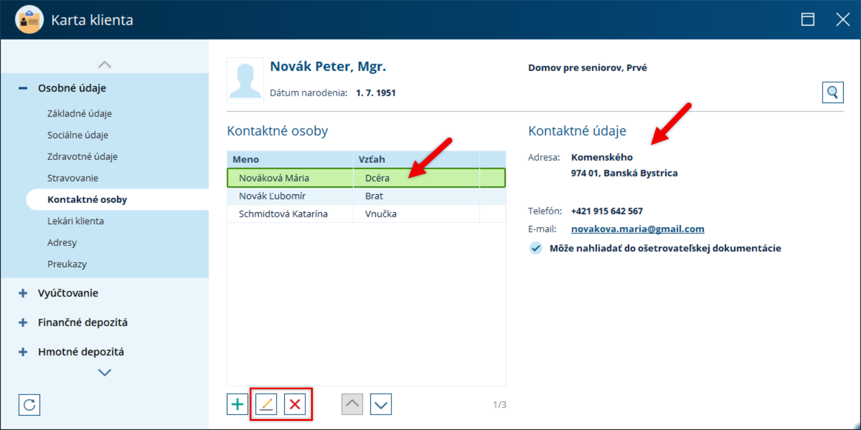The image size is (861, 430).
Task: Click the Vnučka relationship cell
Action: [416, 214]
